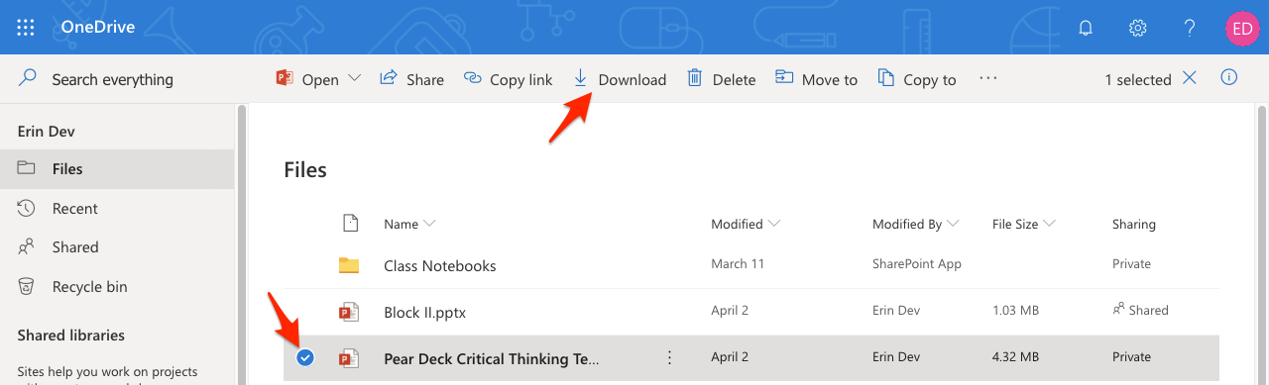Copy link to the selected file

coord(508,79)
